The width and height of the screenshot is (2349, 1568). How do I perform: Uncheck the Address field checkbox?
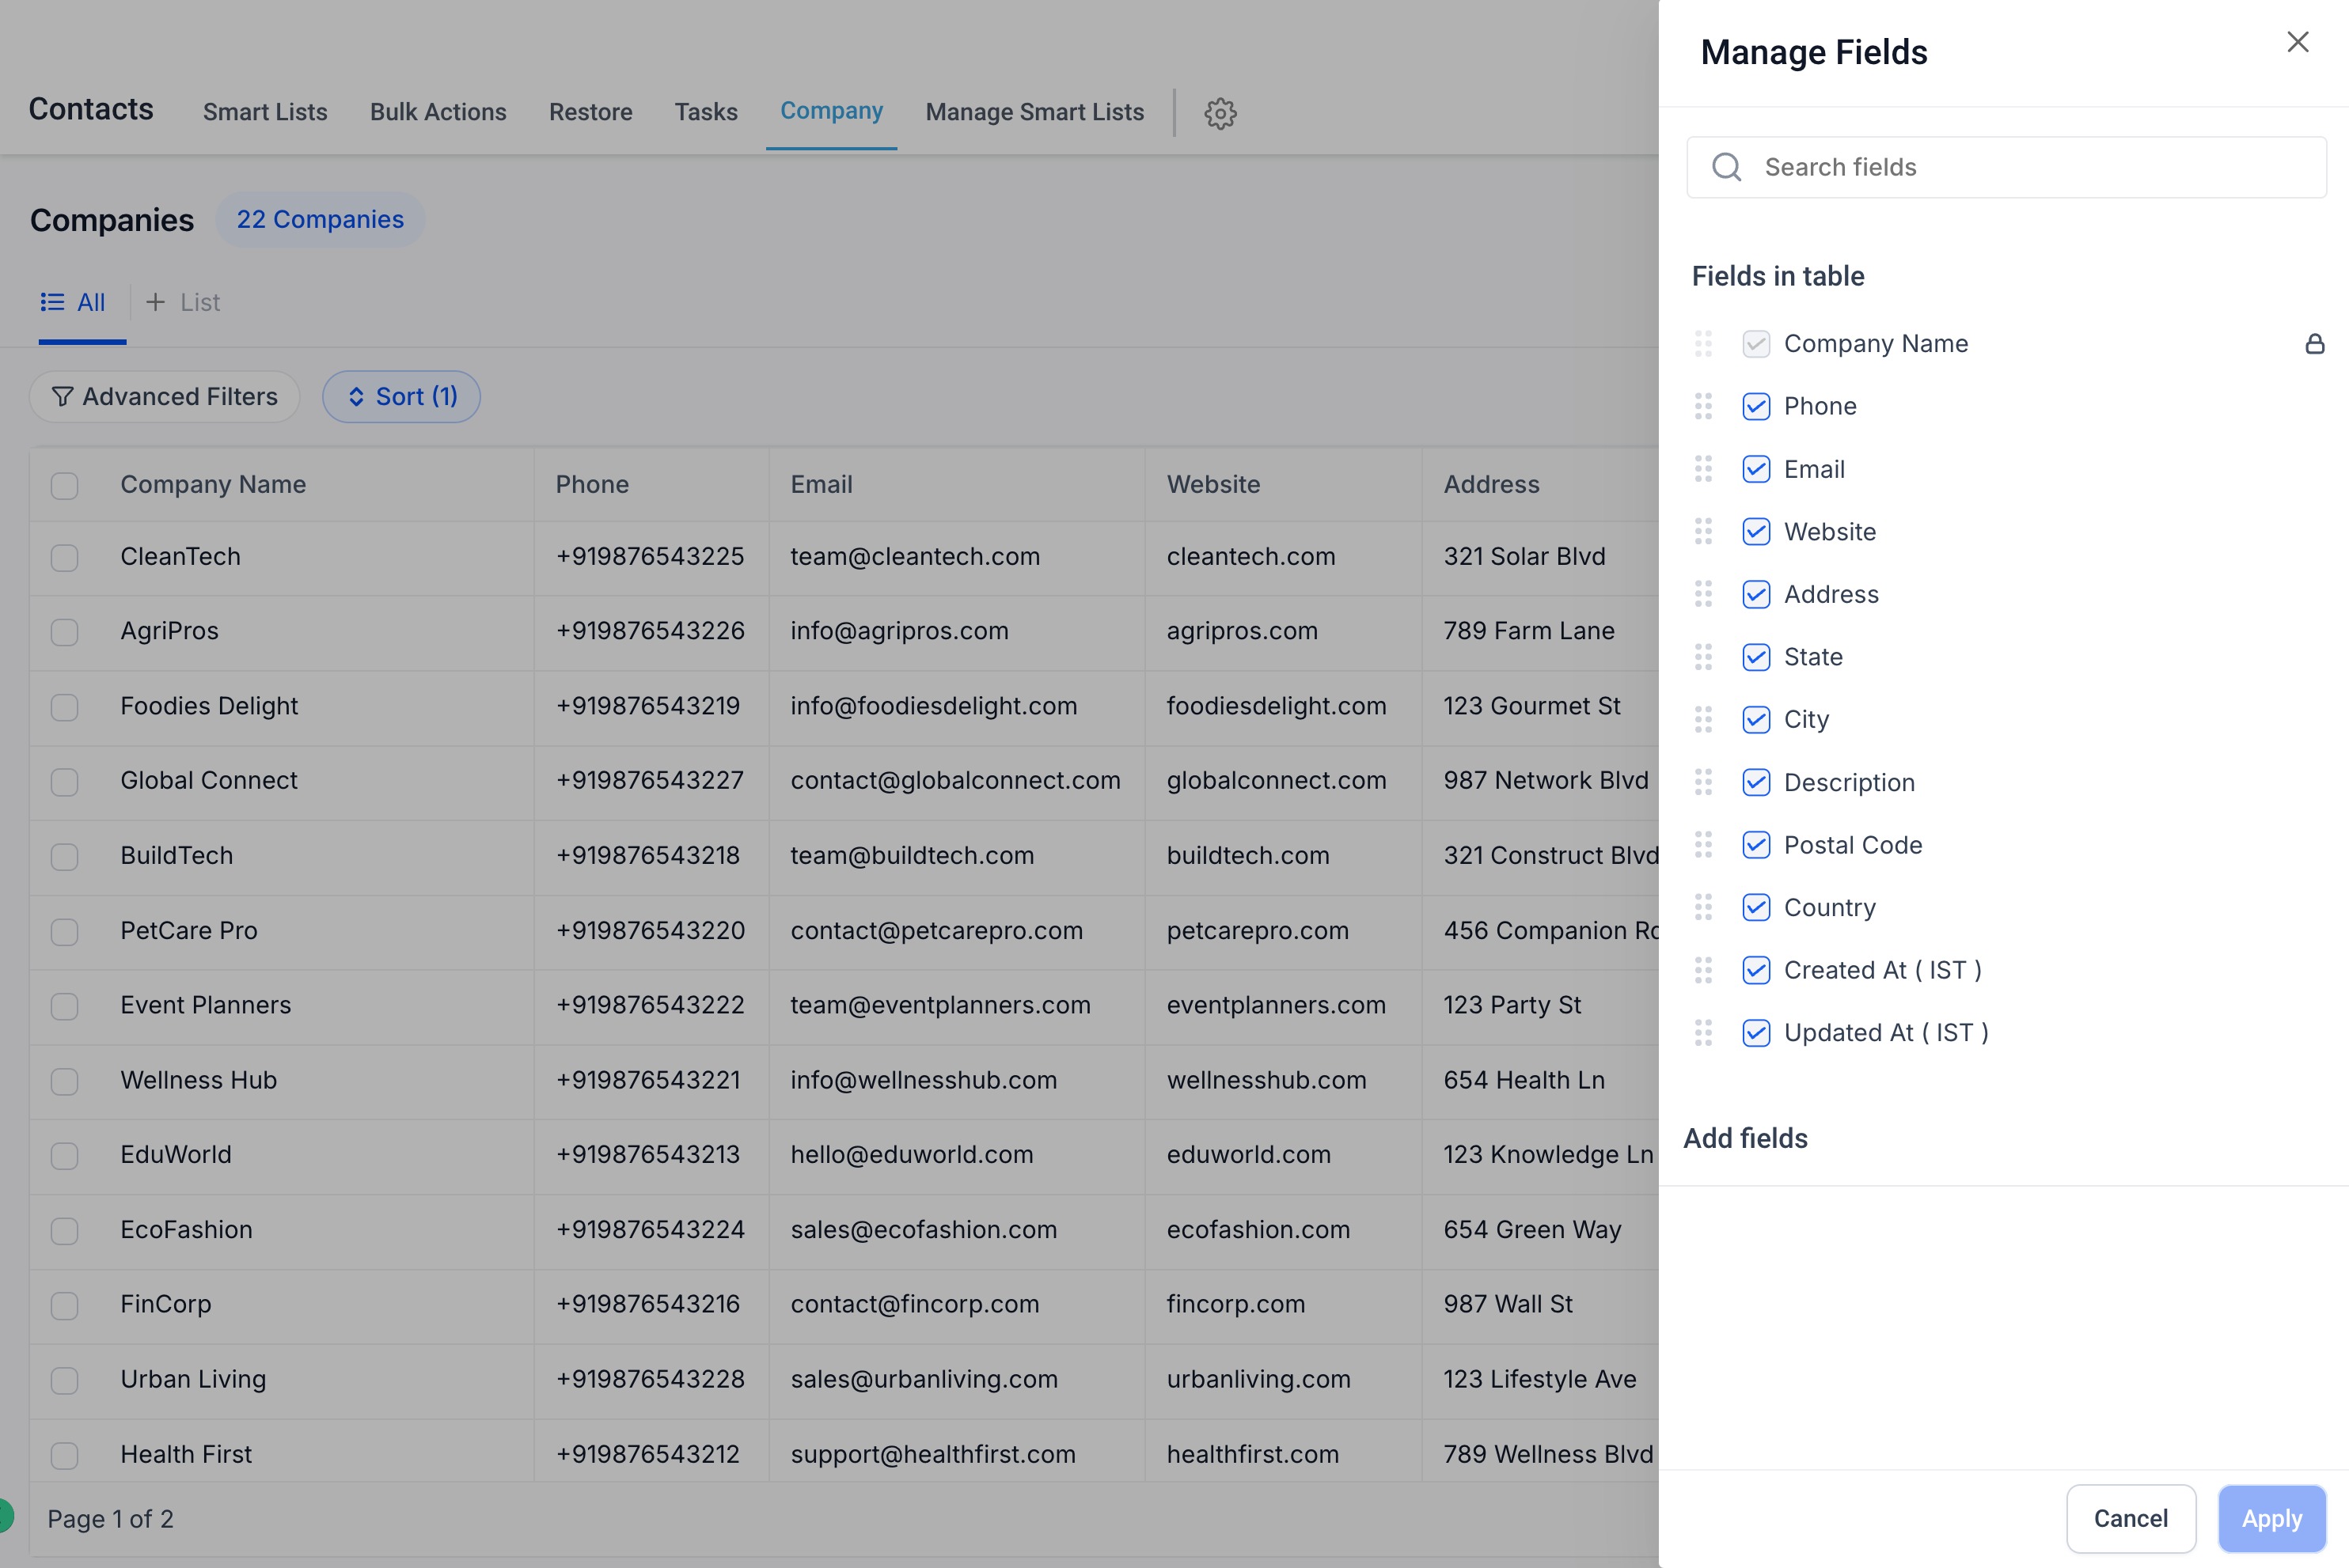pyautogui.click(x=1755, y=594)
